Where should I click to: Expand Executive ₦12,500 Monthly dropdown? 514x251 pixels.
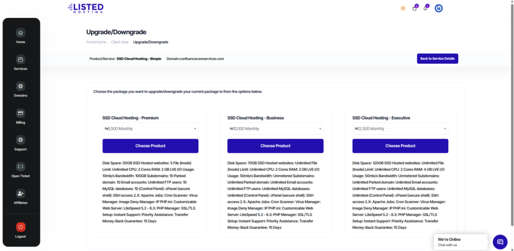pos(400,129)
